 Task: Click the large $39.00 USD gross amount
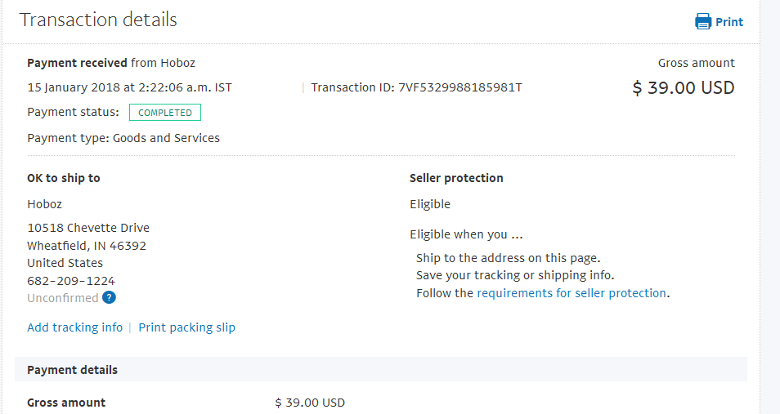[684, 88]
